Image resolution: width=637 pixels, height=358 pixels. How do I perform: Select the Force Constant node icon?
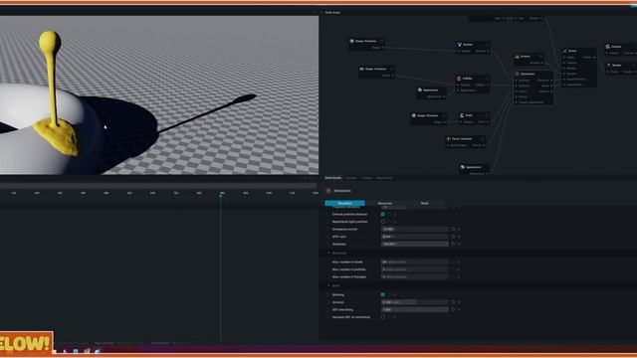point(449,138)
